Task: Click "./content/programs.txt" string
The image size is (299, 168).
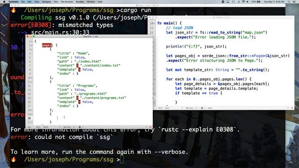Action: [x=103, y=98]
